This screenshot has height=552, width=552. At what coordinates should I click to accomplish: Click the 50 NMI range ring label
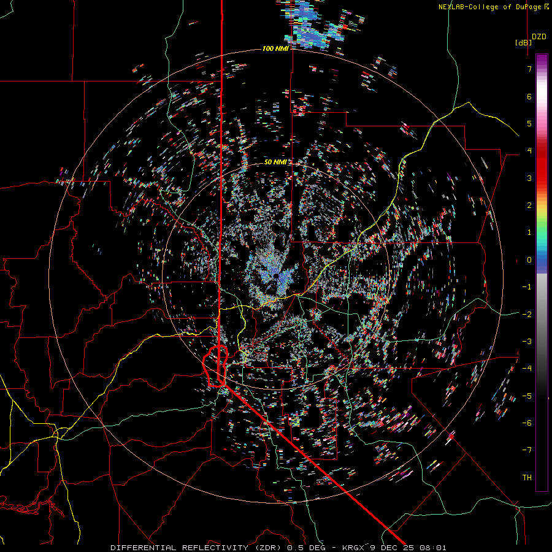pyautogui.click(x=275, y=162)
